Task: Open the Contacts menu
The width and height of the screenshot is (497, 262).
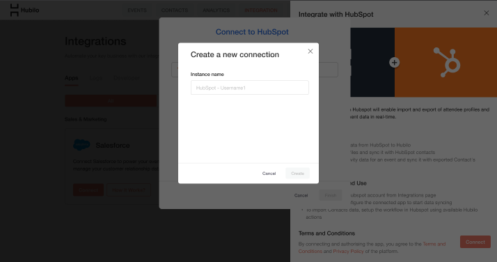Action: 175,10
